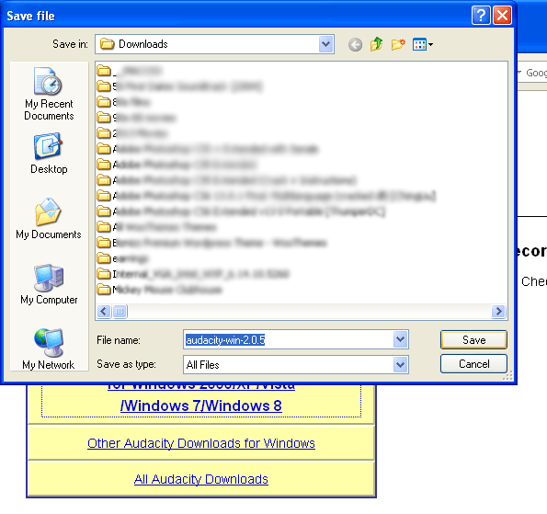This screenshot has height=514, width=547.
Task: Select the folder starting with 5
Action: (179, 86)
